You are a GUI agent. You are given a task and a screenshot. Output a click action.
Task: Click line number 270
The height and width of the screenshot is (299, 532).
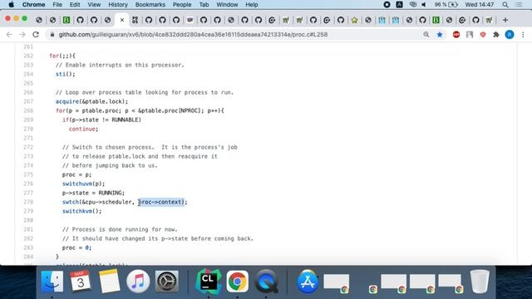28,129
